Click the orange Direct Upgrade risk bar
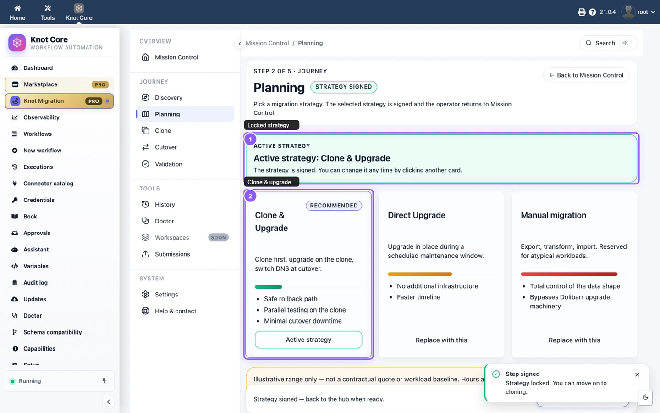 (420, 274)
